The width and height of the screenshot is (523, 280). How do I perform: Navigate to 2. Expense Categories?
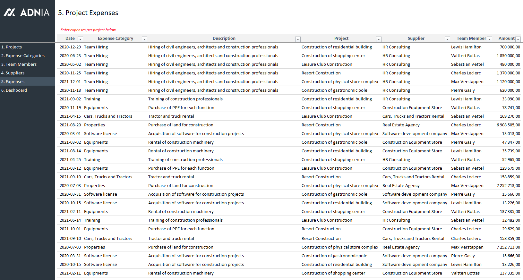23,56
